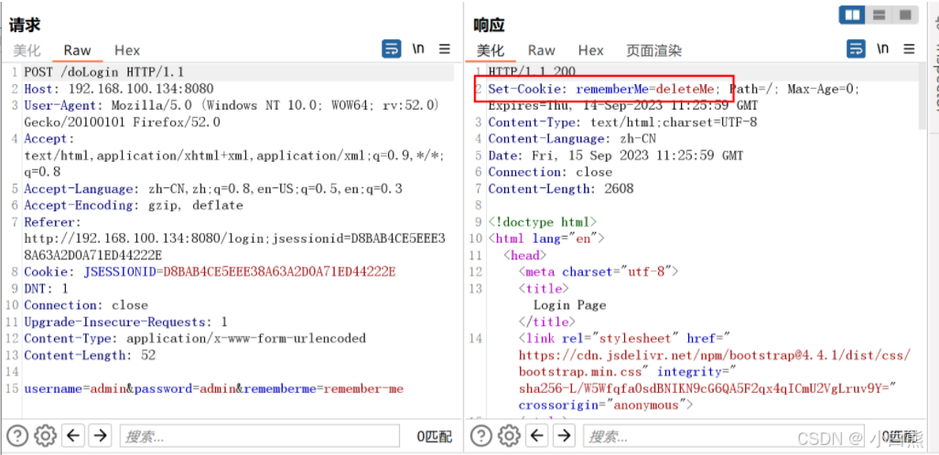Toggle word wrap icon in response panel

pos(856,49)
